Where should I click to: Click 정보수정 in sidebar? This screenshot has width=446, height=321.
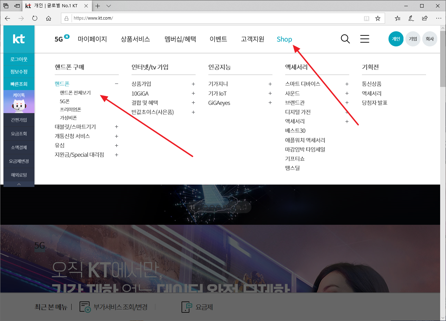(x=19, y=71)
